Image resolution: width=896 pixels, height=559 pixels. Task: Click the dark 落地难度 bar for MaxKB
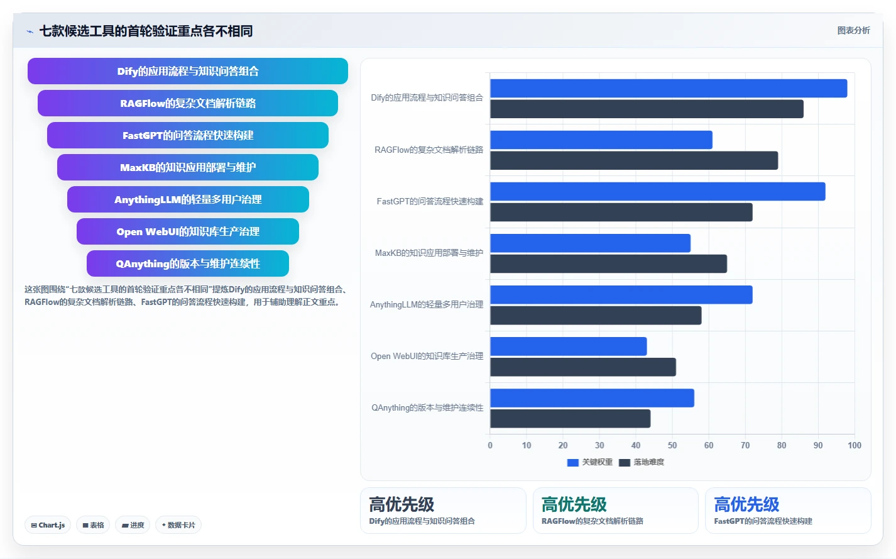(x=608, y=263)
